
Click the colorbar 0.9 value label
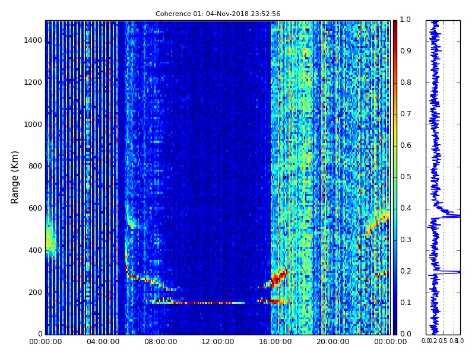coord(406,51)
